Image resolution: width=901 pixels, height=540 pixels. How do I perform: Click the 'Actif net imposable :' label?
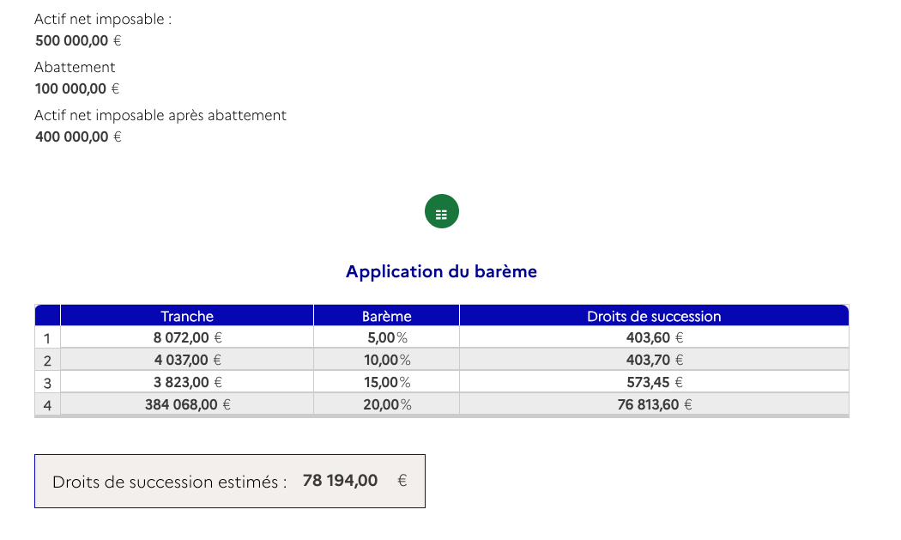(103, 19)
